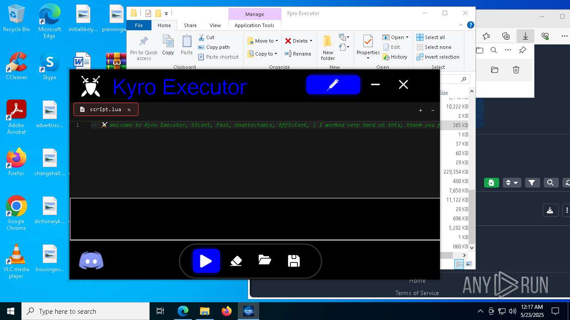
Task: Click Rename in the Organize group
Action: click(298, 54)
